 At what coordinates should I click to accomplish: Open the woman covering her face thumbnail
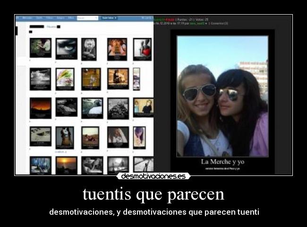pos(118,137)
